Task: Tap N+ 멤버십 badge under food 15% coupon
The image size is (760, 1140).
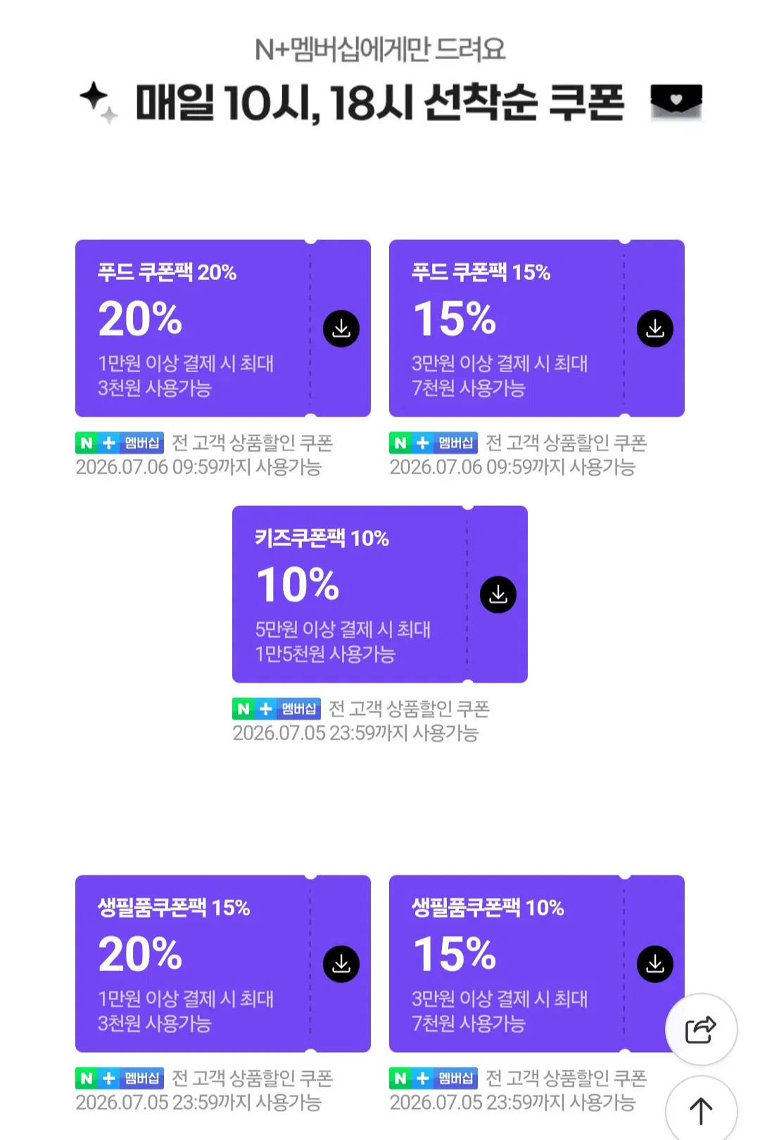Action: pyautogui.click(x=433, y=443)
